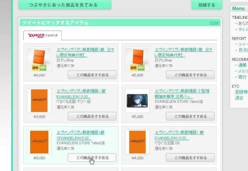Image resolution: width=248 pixels, height=171 pixels.
Task: Open the (EVANGELION:2.22... EVANGELION STORE title link
Action: coord(81,135)
